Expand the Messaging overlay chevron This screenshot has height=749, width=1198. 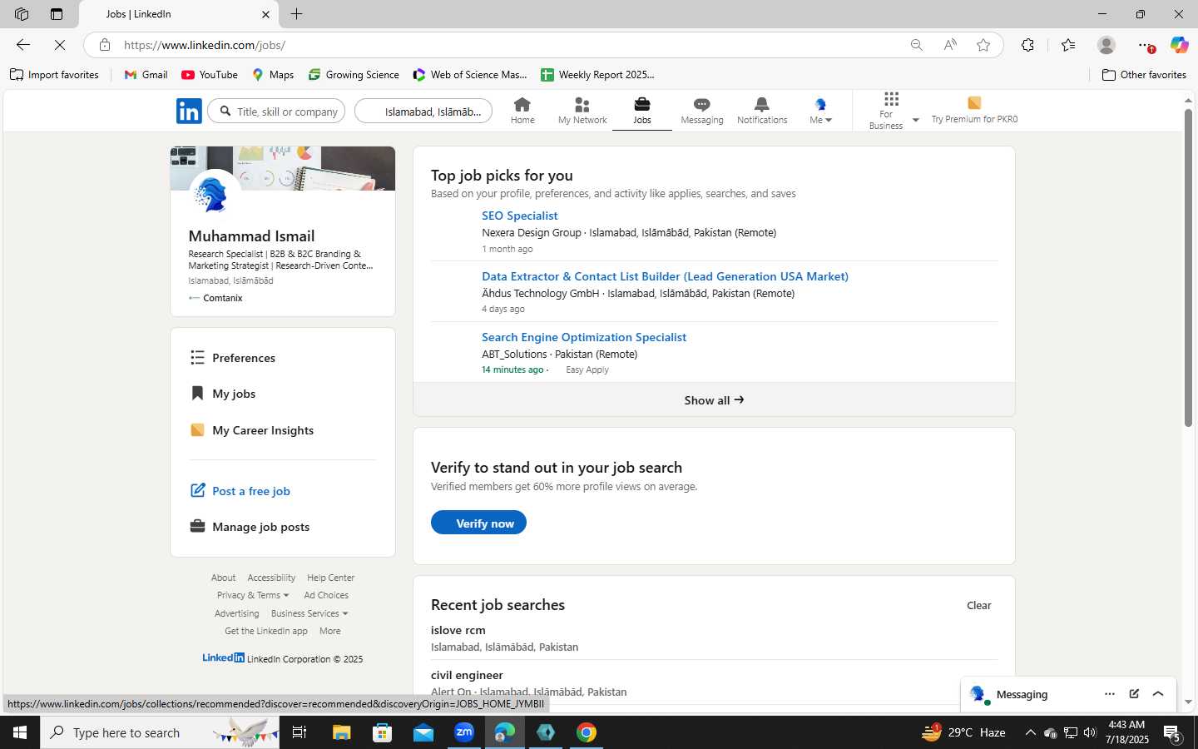click(1158, 694)
